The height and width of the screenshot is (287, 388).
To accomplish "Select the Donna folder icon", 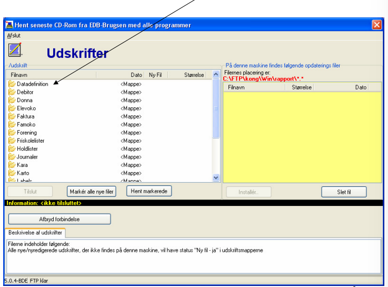I will (12, 100).
